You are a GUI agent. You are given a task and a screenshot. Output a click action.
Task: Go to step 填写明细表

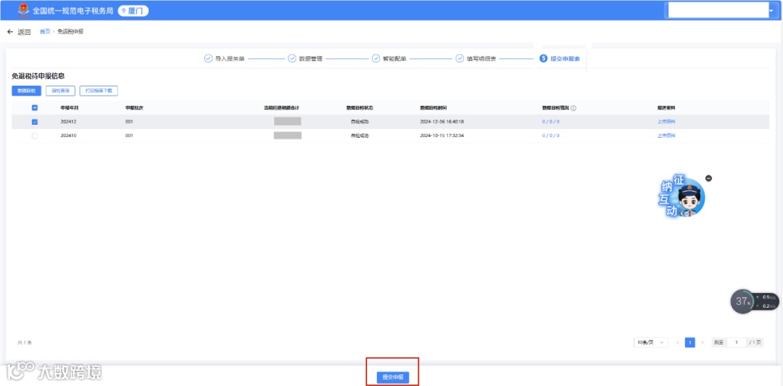point(476,59)
